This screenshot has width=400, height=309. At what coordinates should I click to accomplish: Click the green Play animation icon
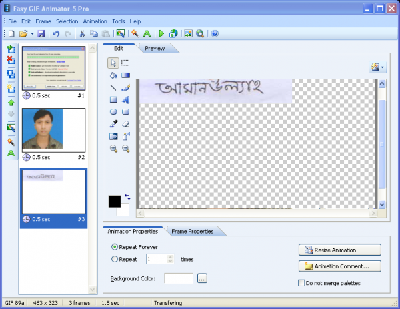(x=161, y=33)
